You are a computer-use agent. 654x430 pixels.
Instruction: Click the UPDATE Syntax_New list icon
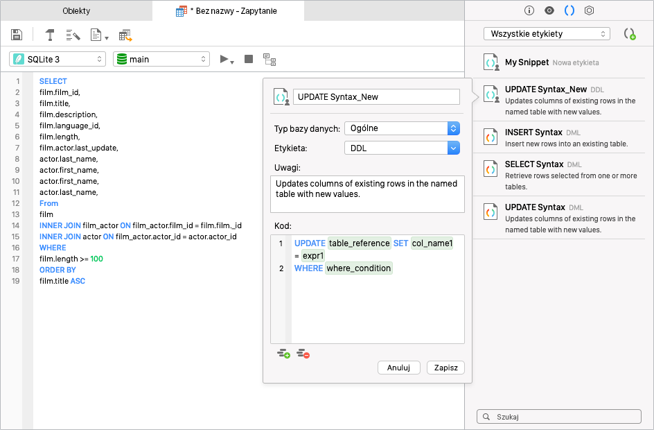491,94
